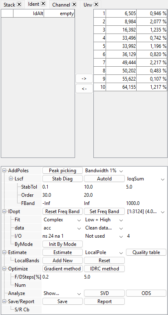Click the right arrow transfer button
The image size is (168, 315).
[x=84, y=79]
